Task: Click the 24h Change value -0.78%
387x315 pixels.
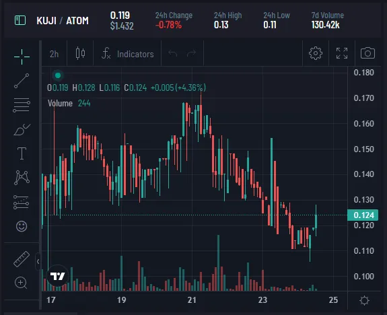Action: point(168,25)
